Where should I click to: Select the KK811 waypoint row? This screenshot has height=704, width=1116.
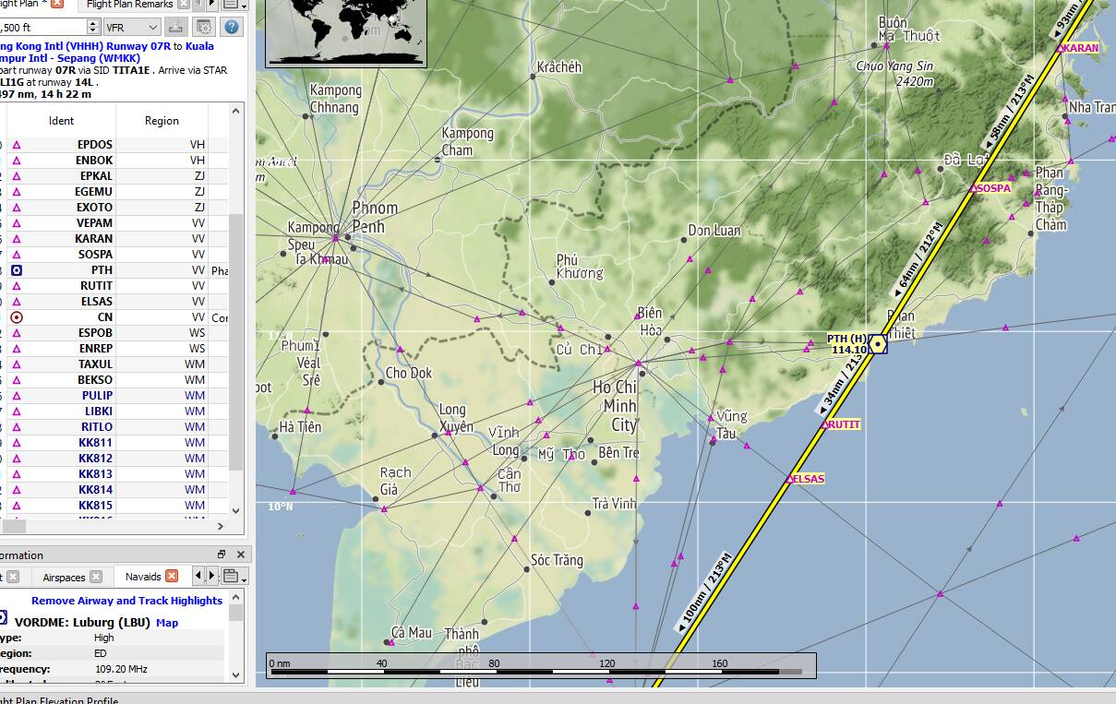tap(114, 443)
